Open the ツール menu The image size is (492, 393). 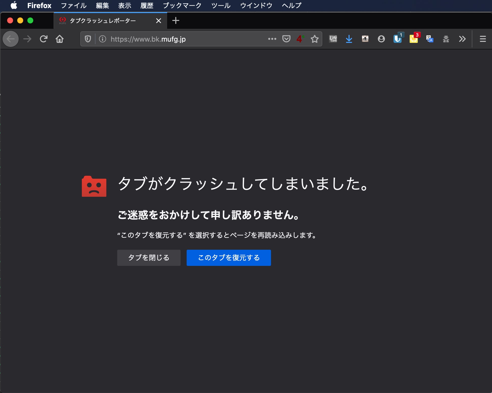[221, 5]
